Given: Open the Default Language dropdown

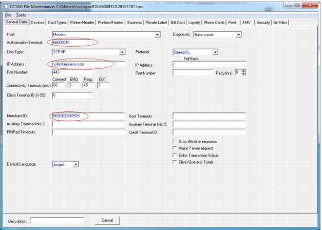Looking at the screenshot, I should point(75,165).
